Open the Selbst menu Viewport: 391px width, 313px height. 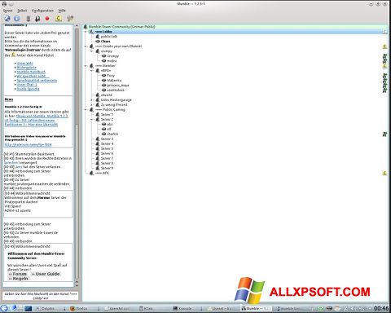[x=22, y=11]
